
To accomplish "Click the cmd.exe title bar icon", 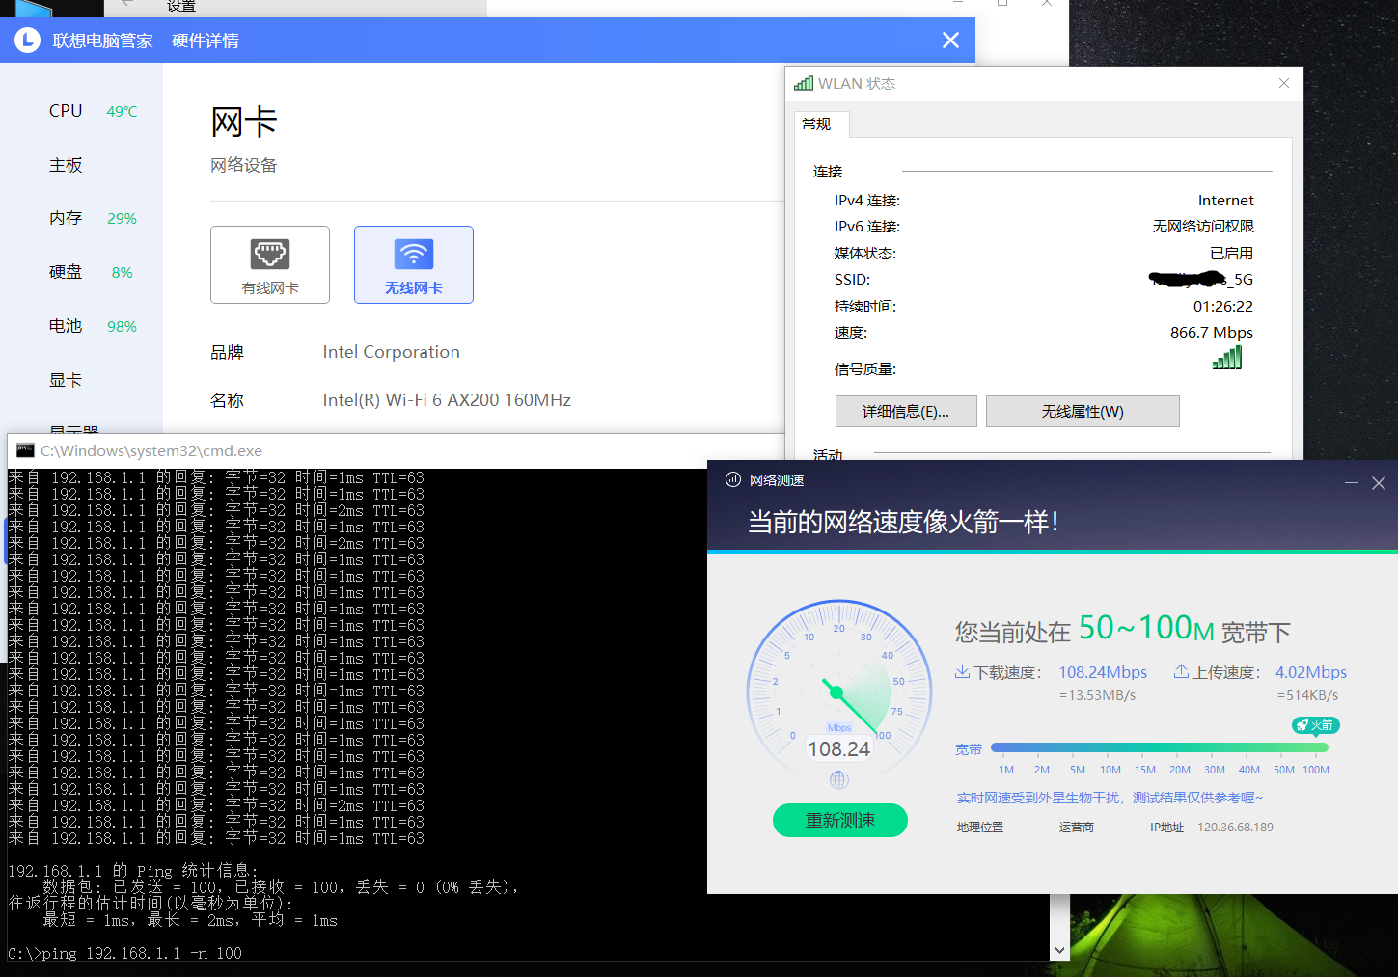I will click(x=25, y=450).
